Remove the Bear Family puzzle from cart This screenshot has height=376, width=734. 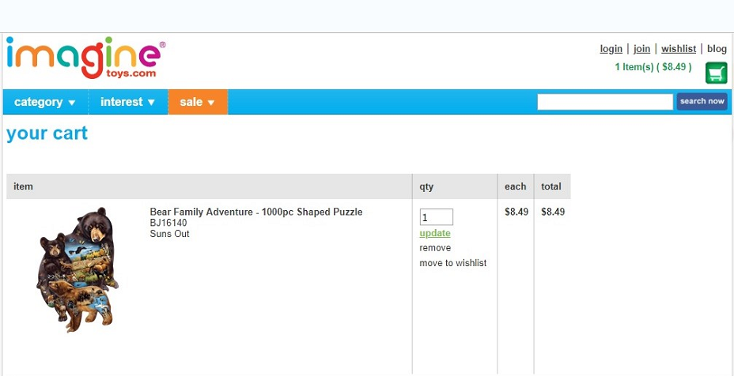point(435,248)
